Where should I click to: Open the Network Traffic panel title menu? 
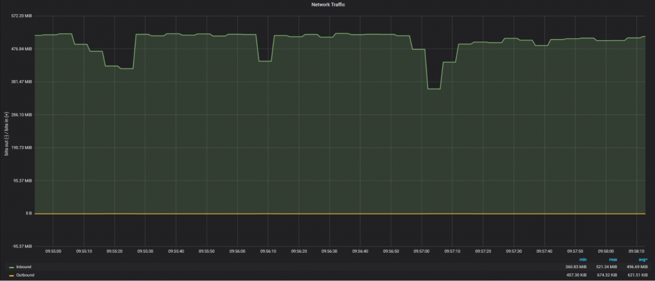tap(327, 4)
